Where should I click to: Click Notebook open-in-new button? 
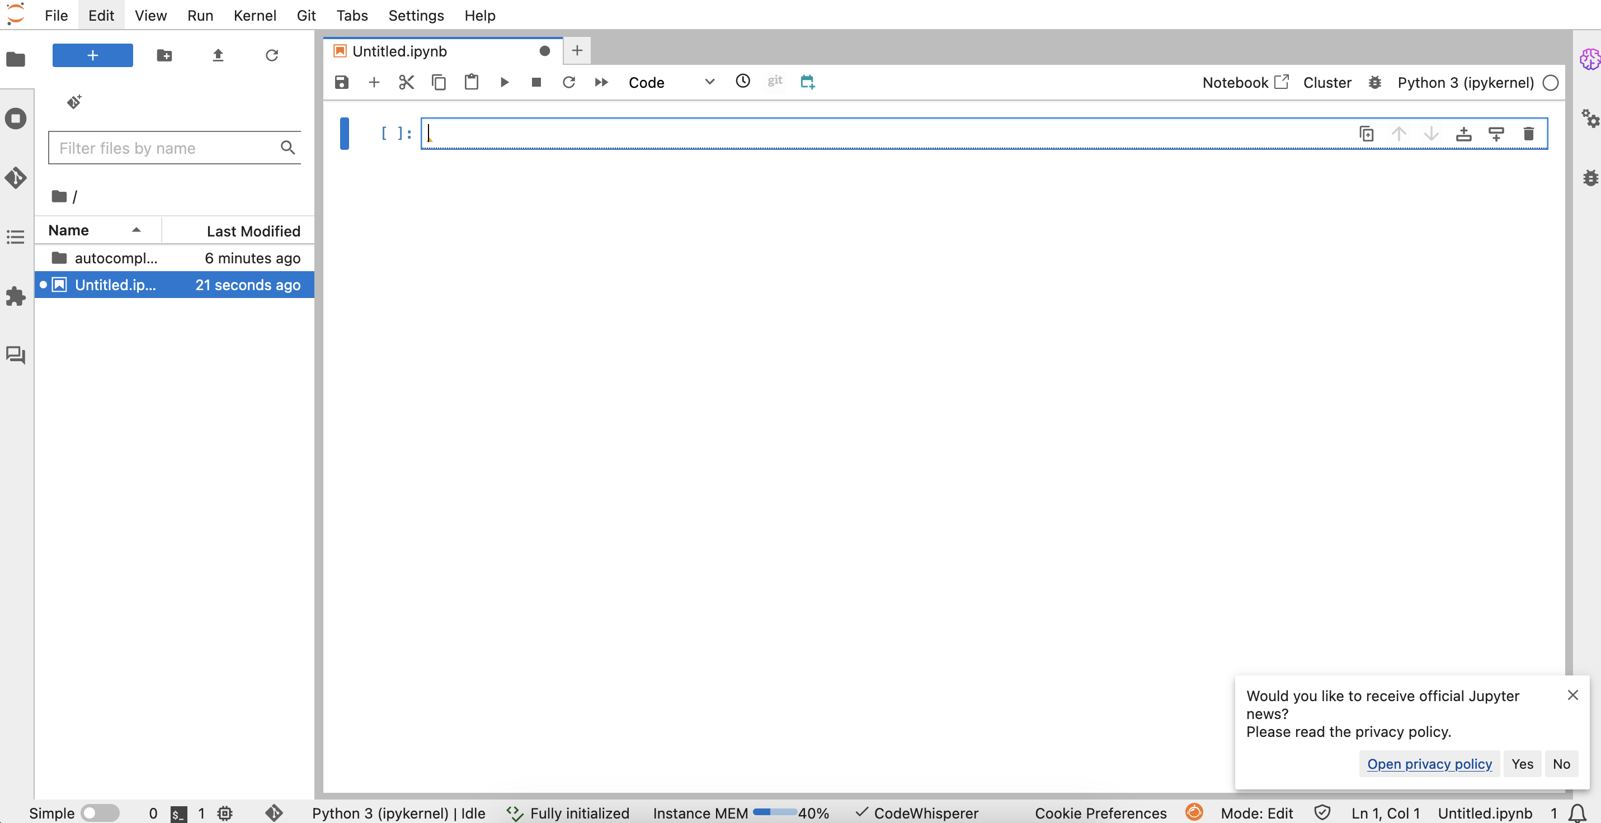click(x=1245, y=83)
